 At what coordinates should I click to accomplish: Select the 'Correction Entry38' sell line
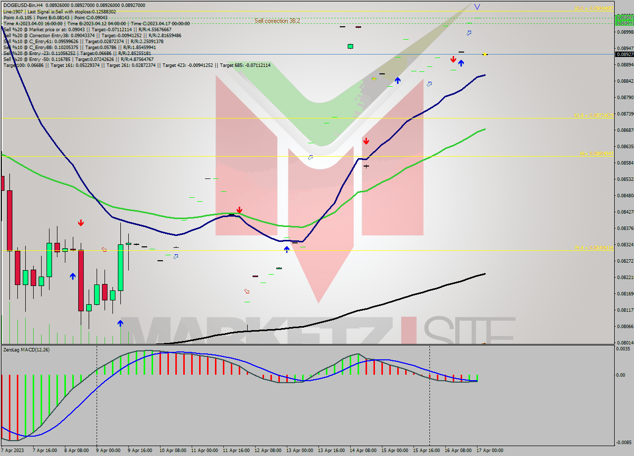point(92,35)
